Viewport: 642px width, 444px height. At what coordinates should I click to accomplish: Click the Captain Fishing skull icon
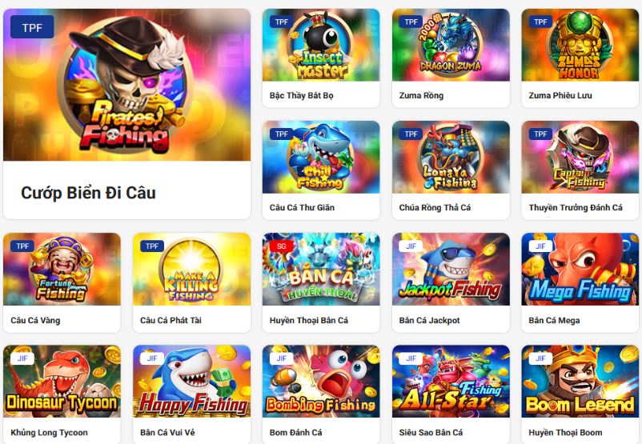tap(580, 157)
